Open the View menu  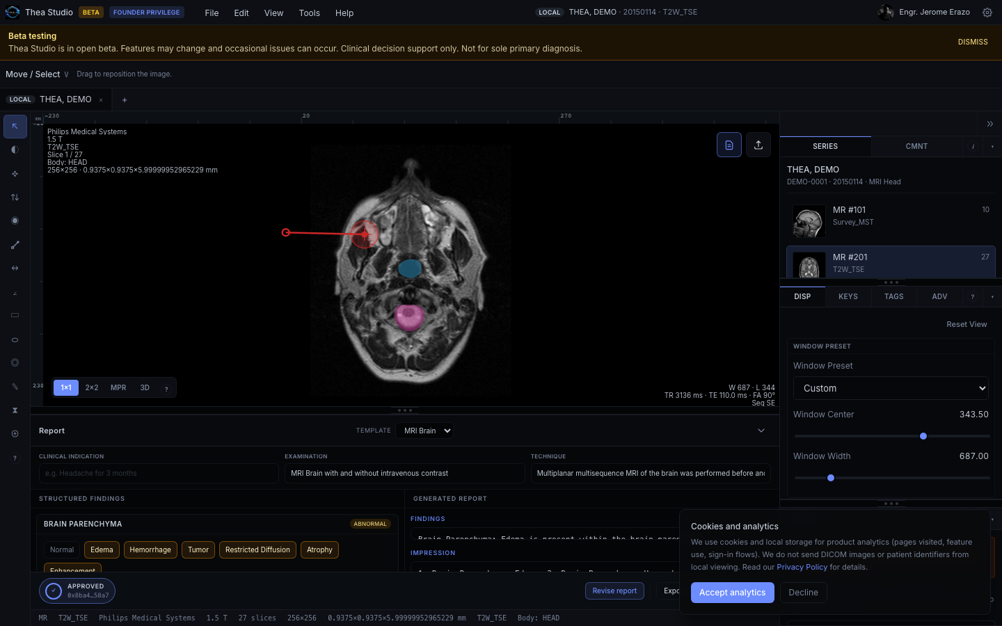[273, 13]
